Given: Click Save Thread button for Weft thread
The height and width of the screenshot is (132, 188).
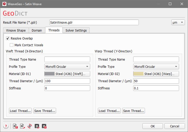Looking at the screenshot, I should click(45, 111).
